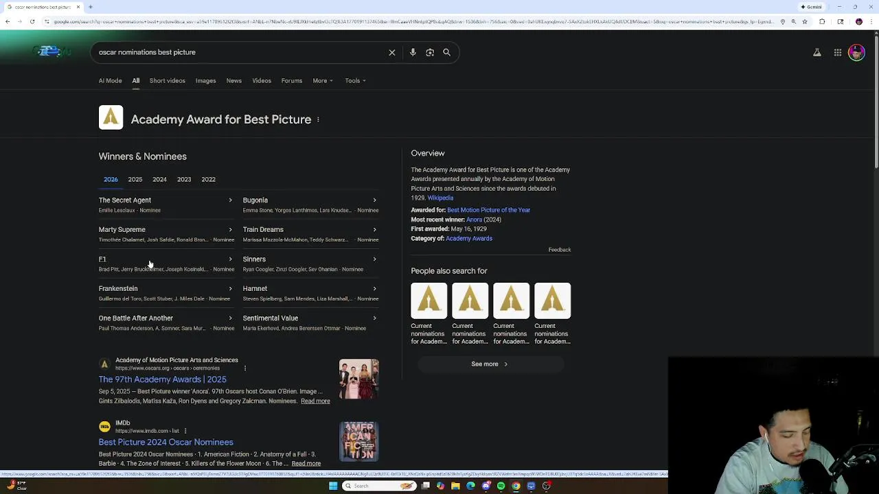Image resolution: width=879 pixels, height=494 pixels.
Task: Bookmark this page with star icon
Action: coord(805,21)
